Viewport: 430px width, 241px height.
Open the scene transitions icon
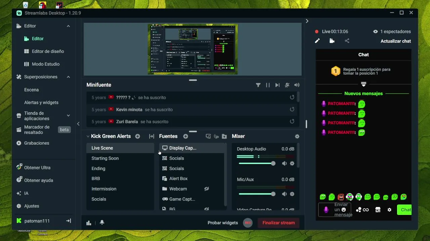coord(152,136)
